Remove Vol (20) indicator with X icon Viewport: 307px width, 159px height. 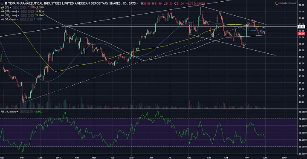click(x=24, y=7)
